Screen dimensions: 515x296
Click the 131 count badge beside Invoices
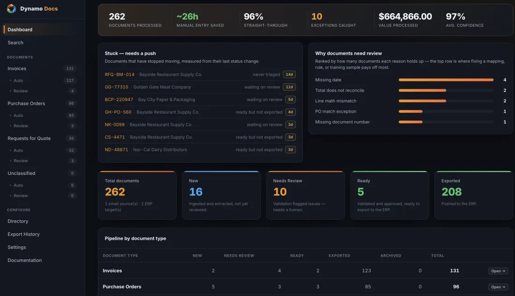70,69
